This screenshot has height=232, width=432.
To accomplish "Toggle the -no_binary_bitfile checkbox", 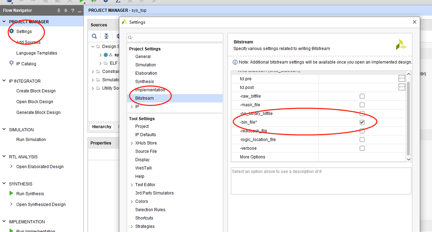I will 362,114.
